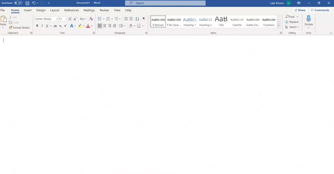Open the font size dropdown
The height and width of the screenshot is (174, 334).
(x=66, y=19)
